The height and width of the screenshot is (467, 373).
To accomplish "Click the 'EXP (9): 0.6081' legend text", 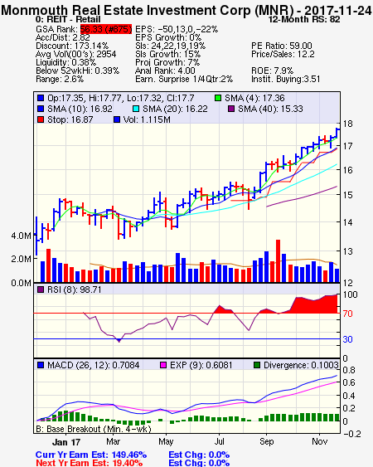I will (201, 365).
